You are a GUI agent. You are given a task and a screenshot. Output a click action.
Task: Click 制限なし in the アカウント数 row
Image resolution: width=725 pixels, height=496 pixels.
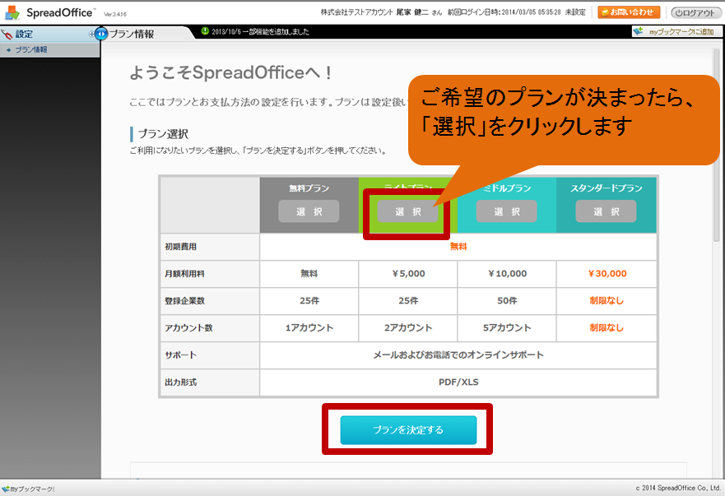[x=606, y=327]
